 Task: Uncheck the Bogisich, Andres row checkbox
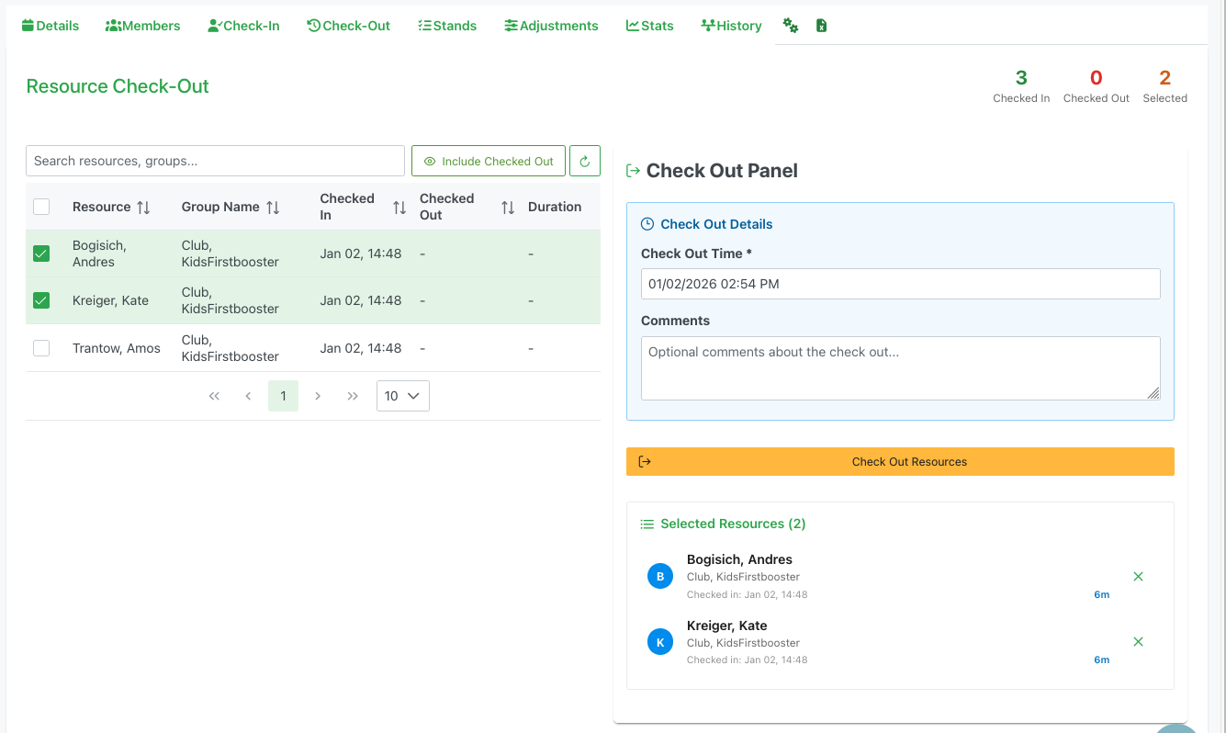pos(41,254)
